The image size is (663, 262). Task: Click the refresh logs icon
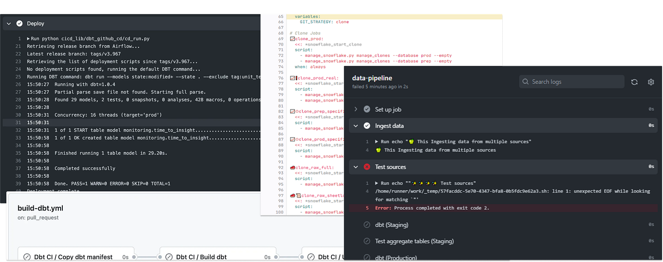(634, 82)
